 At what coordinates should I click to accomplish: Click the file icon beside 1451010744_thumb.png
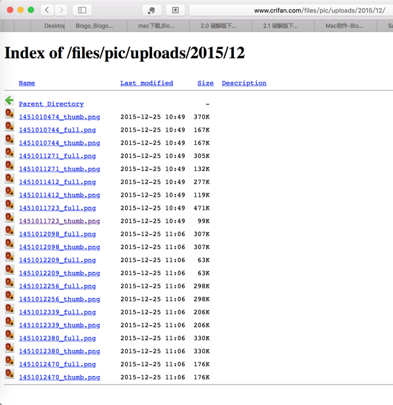(x=10, y=140)
